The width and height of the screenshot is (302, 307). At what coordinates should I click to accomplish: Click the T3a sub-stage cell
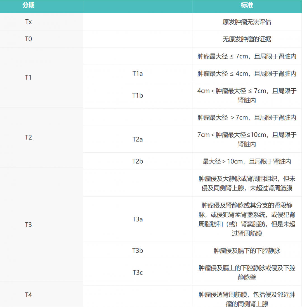click(x=138, y=219)
